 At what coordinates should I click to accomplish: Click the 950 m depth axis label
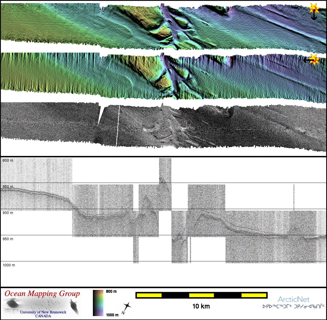click(x=8, y=239)
